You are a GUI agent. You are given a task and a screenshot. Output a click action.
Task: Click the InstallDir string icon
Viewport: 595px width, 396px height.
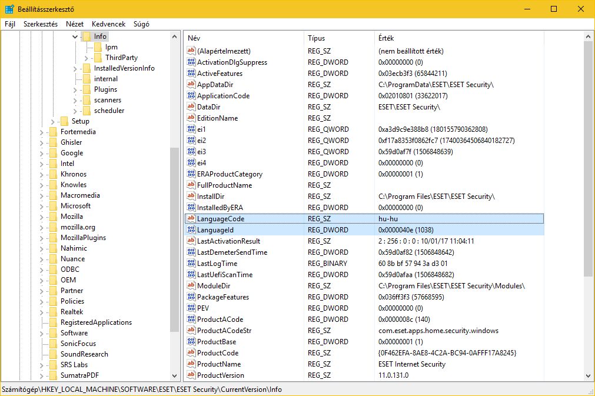pos(191,196)
